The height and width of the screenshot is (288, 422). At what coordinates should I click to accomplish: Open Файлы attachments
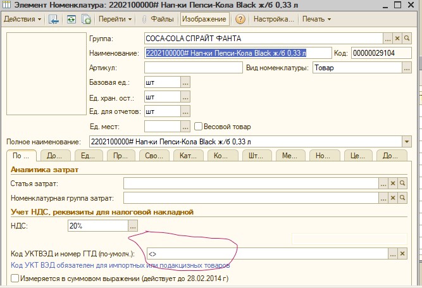162,19
